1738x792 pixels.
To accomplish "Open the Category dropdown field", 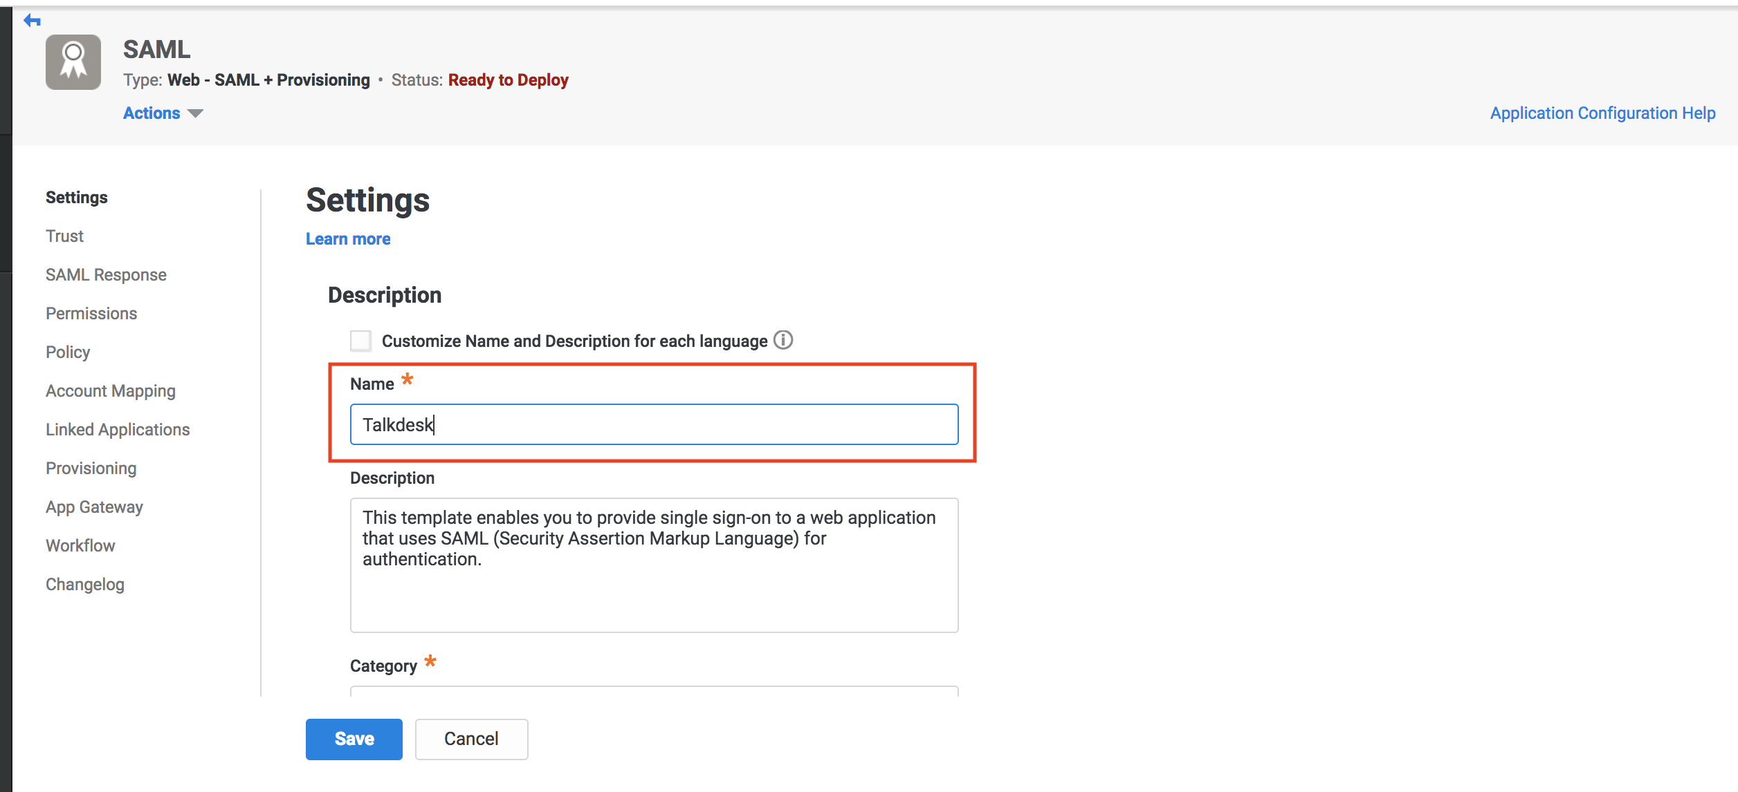I will tap(654, 691).
